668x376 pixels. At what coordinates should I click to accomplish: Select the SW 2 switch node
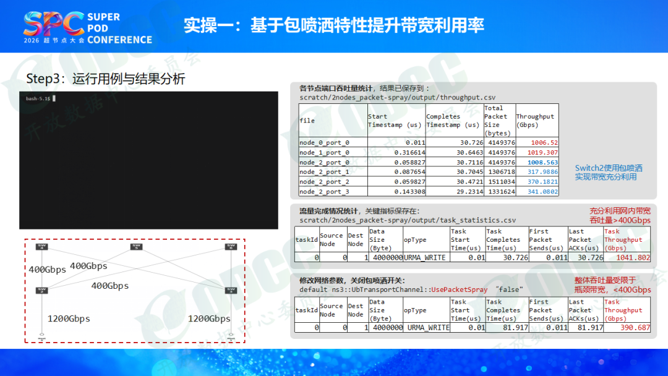[42, 290]
